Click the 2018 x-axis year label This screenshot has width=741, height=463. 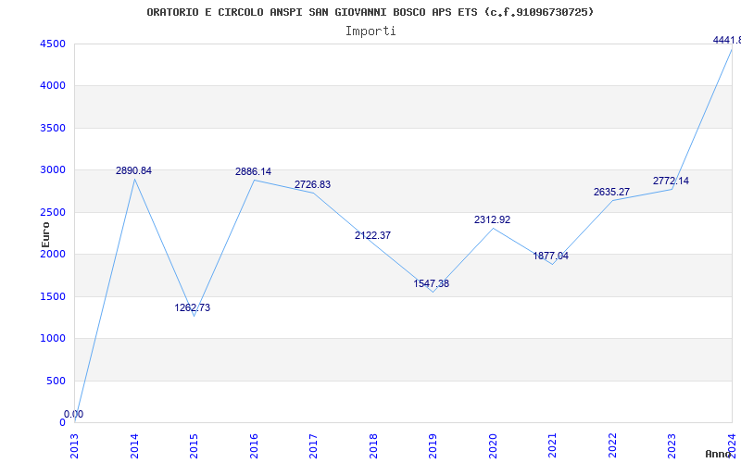pyautogui.click(x=374, y=445)
